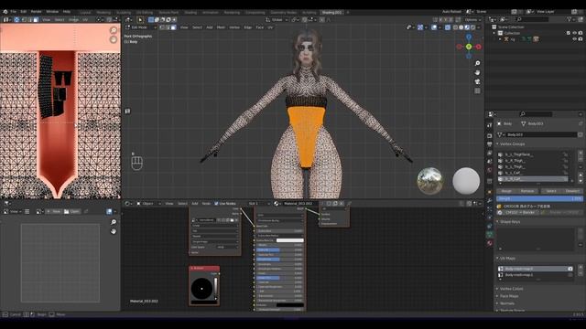This screenshot has height=329, width=586.
Task: Collapse the UV Maps panel
Action: pyautogui.click(x=506, y=258)
